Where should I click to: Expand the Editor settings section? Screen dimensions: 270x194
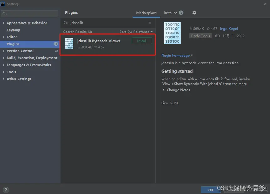[x=3, y=37]
